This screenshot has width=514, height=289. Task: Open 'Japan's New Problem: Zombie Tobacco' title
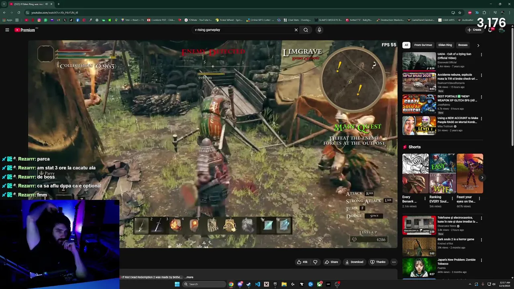[457, 262]
